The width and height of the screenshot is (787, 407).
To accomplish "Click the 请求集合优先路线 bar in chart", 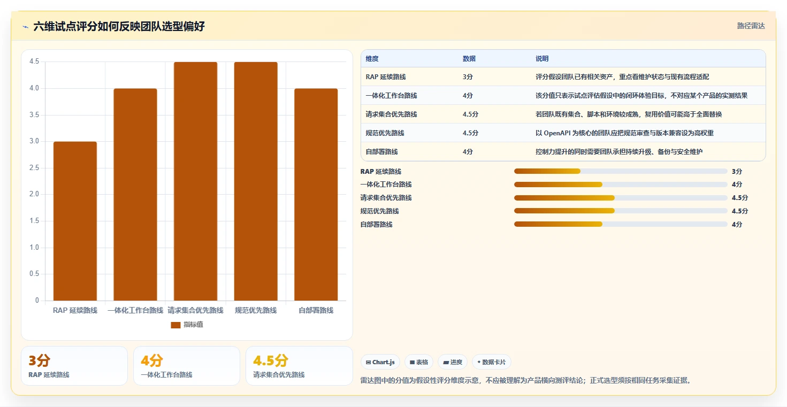I will point(196,181).
